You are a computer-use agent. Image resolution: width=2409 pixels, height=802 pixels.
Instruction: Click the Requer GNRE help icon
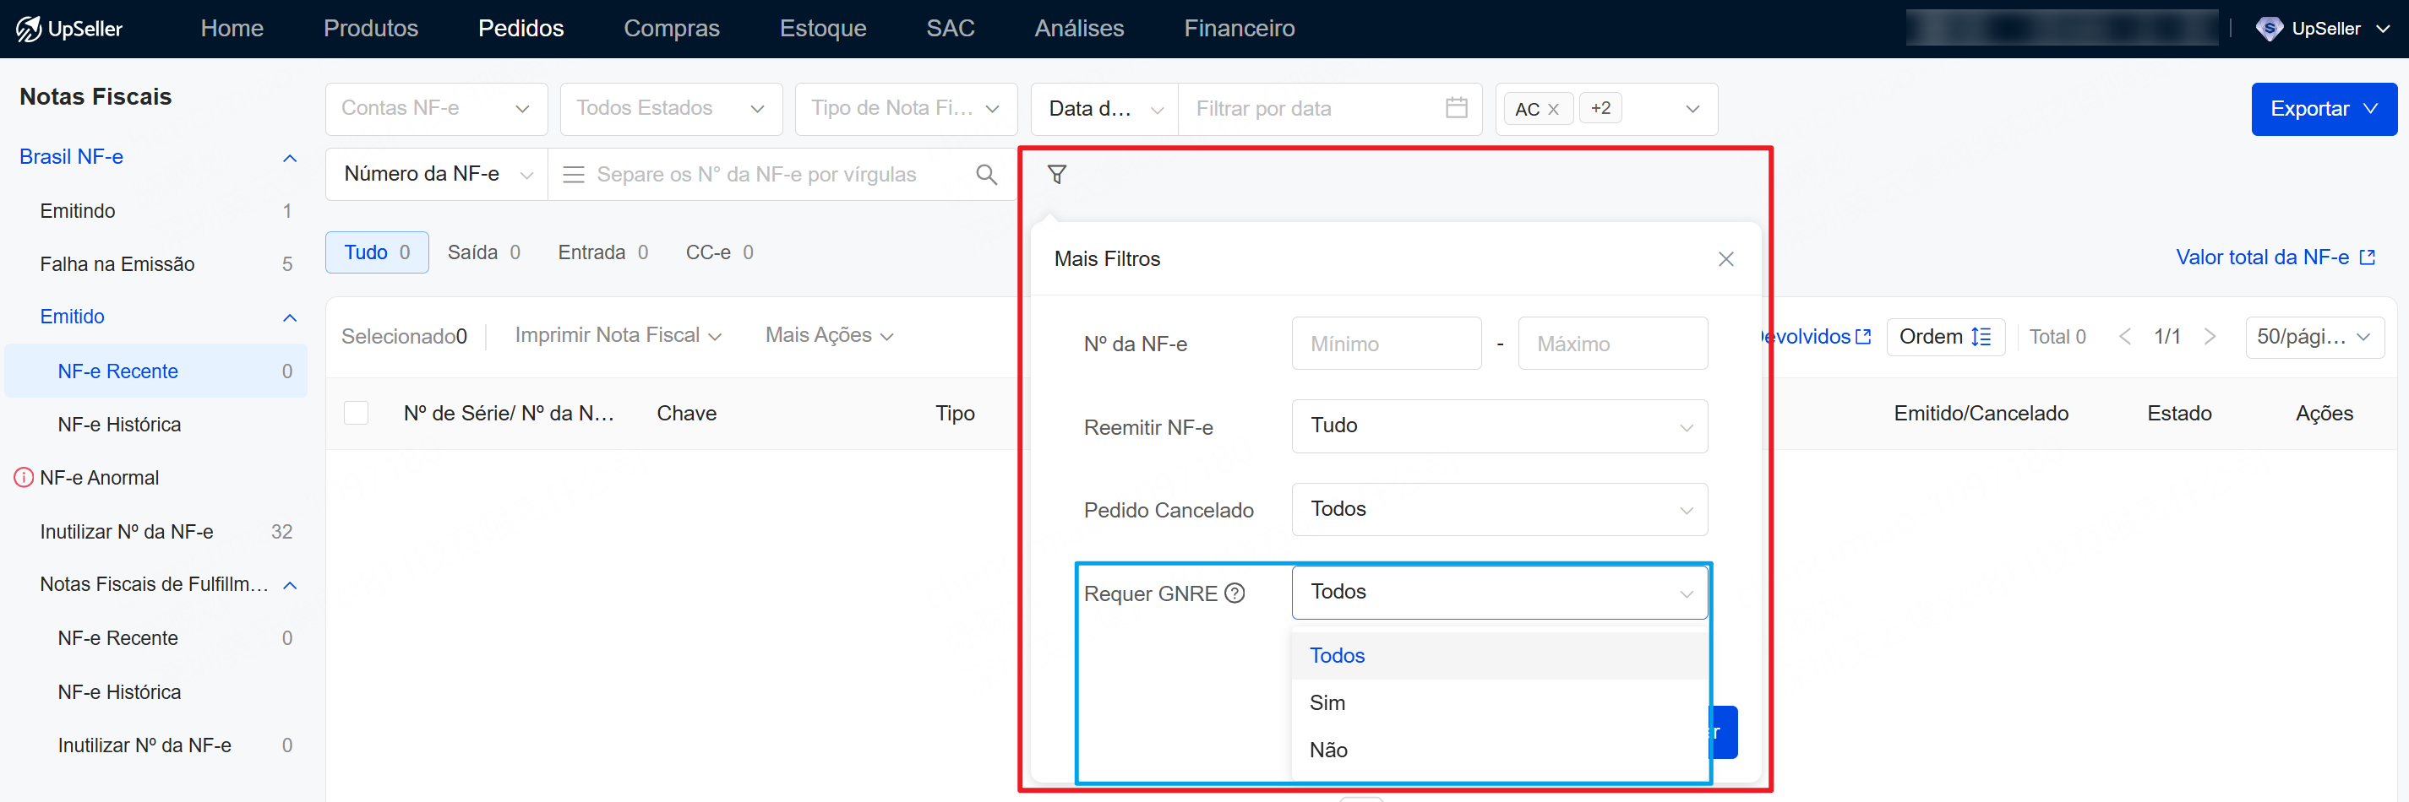coord(1234,593)
